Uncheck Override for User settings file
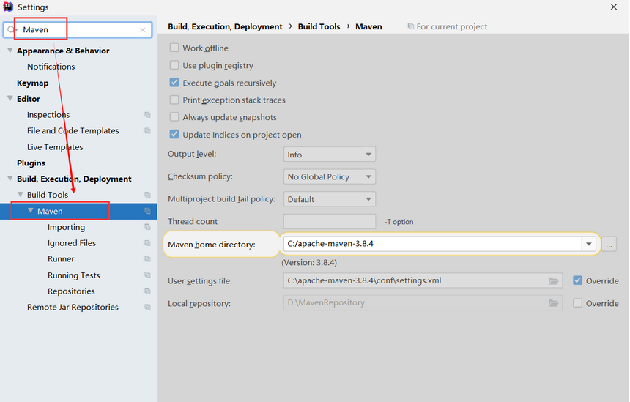The image size is (630, 402). tap(577, 280)
